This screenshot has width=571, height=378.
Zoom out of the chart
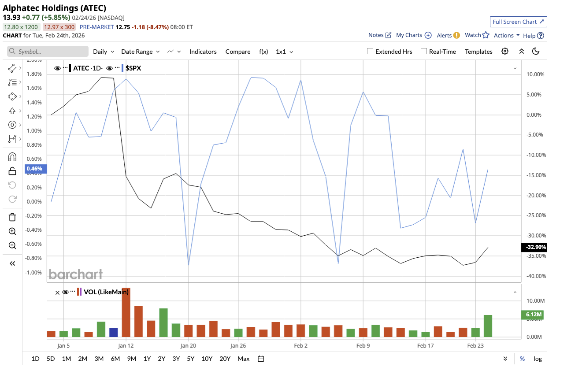tap(12, 245)
